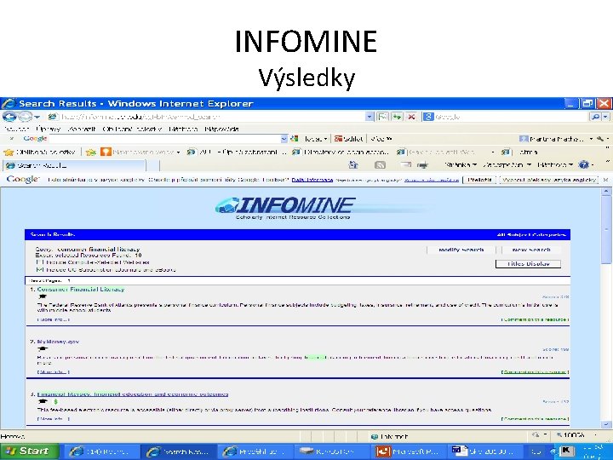Go back with the browser Back arrow

coord(9,117)
